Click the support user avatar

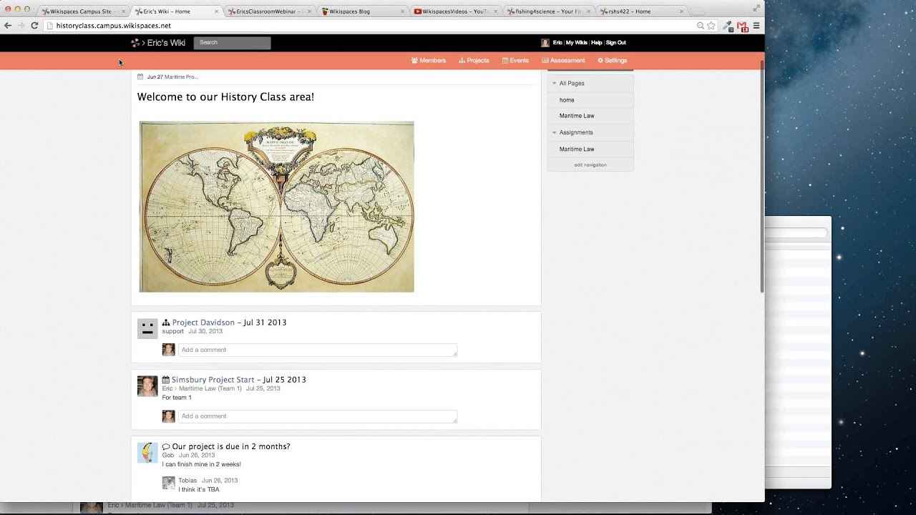pos(147,328)
